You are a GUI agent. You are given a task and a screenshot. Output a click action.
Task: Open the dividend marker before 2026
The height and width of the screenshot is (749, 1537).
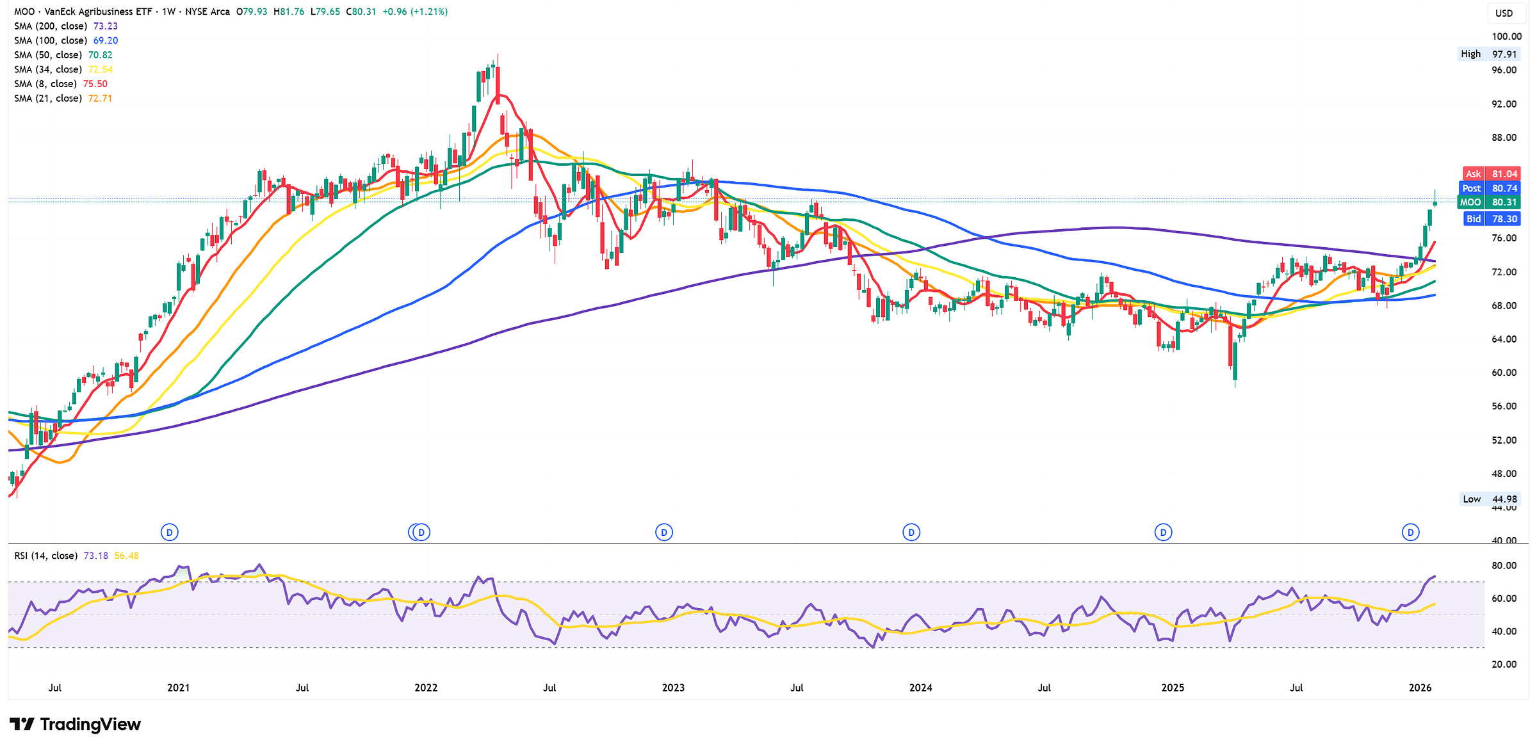tap(1410, 532)
